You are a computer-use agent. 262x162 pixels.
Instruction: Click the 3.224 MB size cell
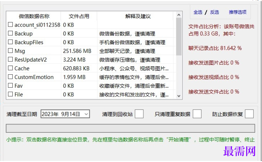click(74, 59)
